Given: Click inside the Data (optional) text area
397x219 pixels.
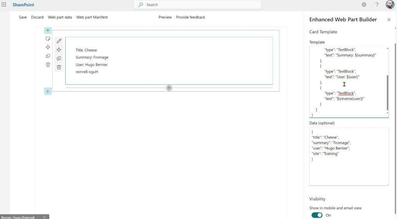Looking at the screenshot, I should (349, 170).
